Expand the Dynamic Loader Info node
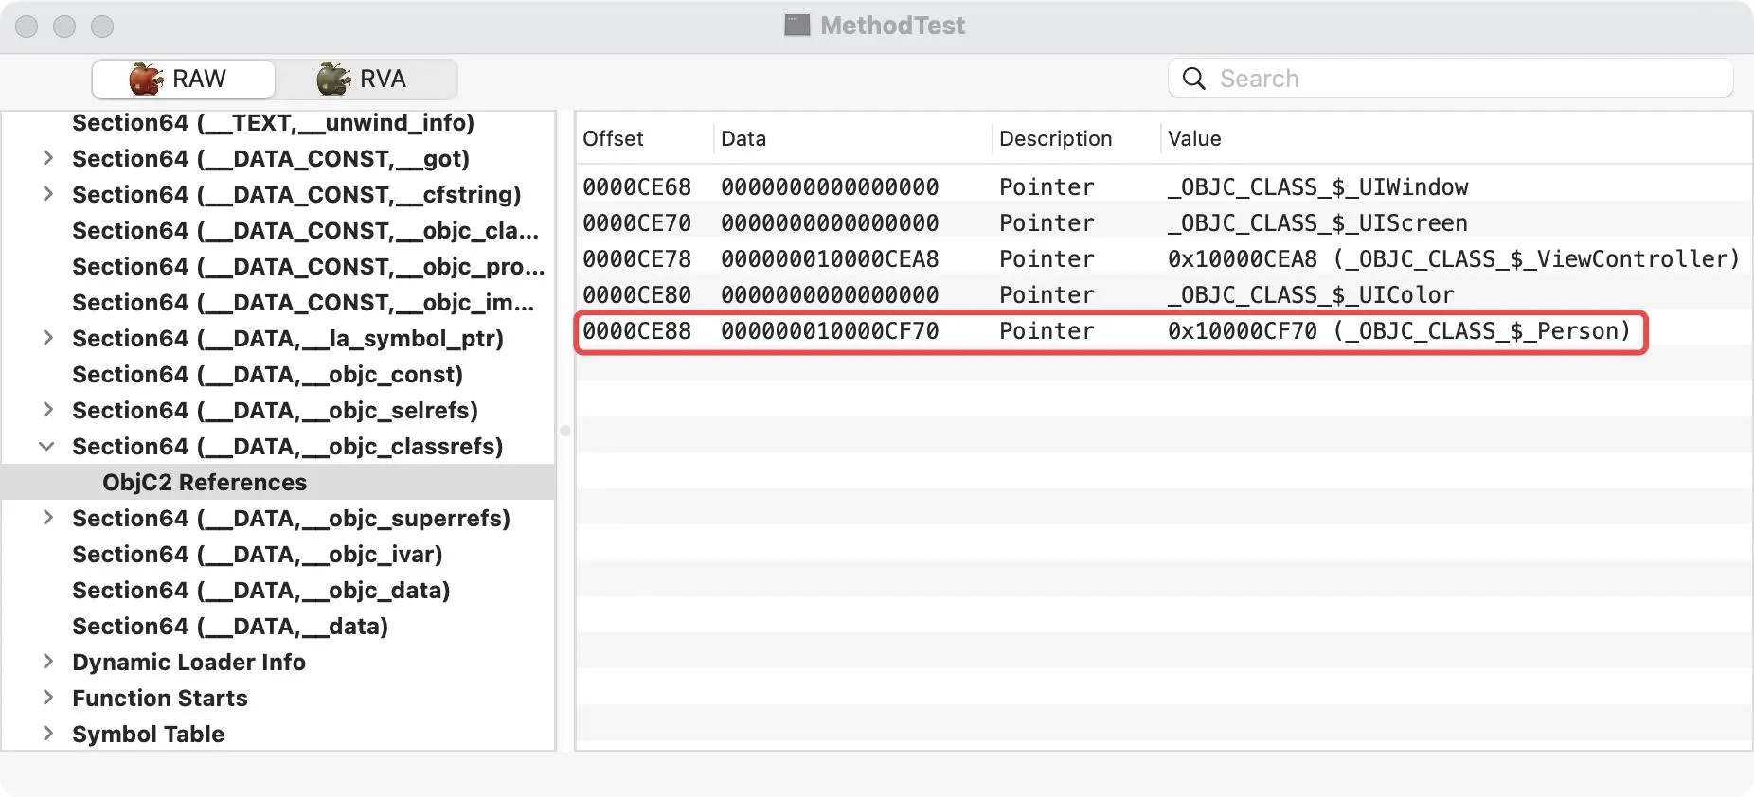Screen dimensions: 1754x797 click(47, 662)
